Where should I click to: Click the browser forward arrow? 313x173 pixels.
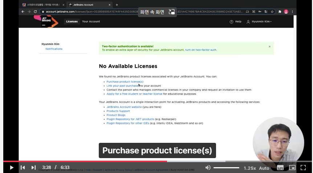point(29,12)
